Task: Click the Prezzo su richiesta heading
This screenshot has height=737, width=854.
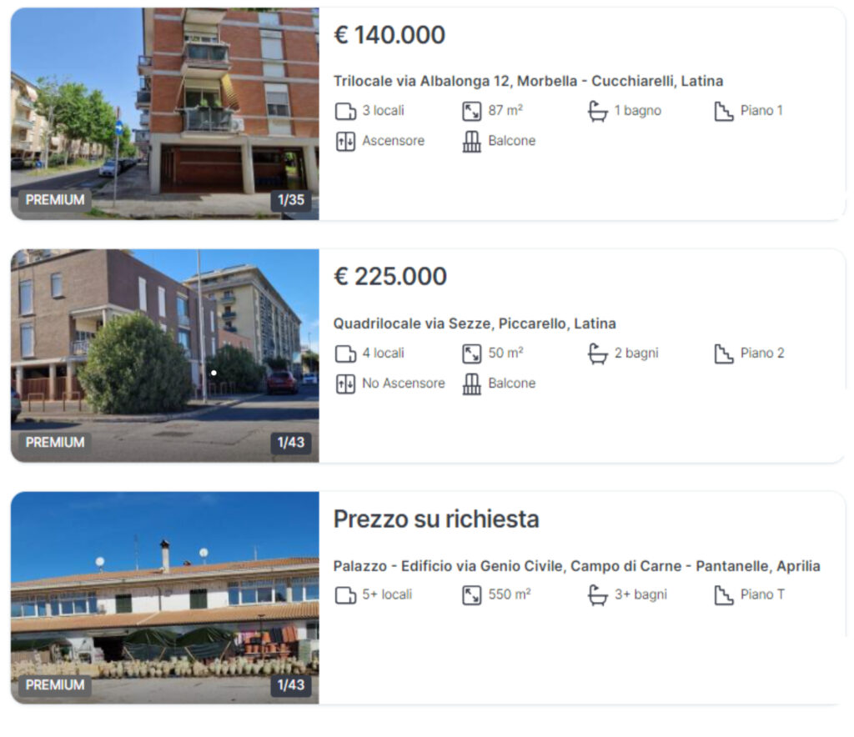Action: click(436, 519)
